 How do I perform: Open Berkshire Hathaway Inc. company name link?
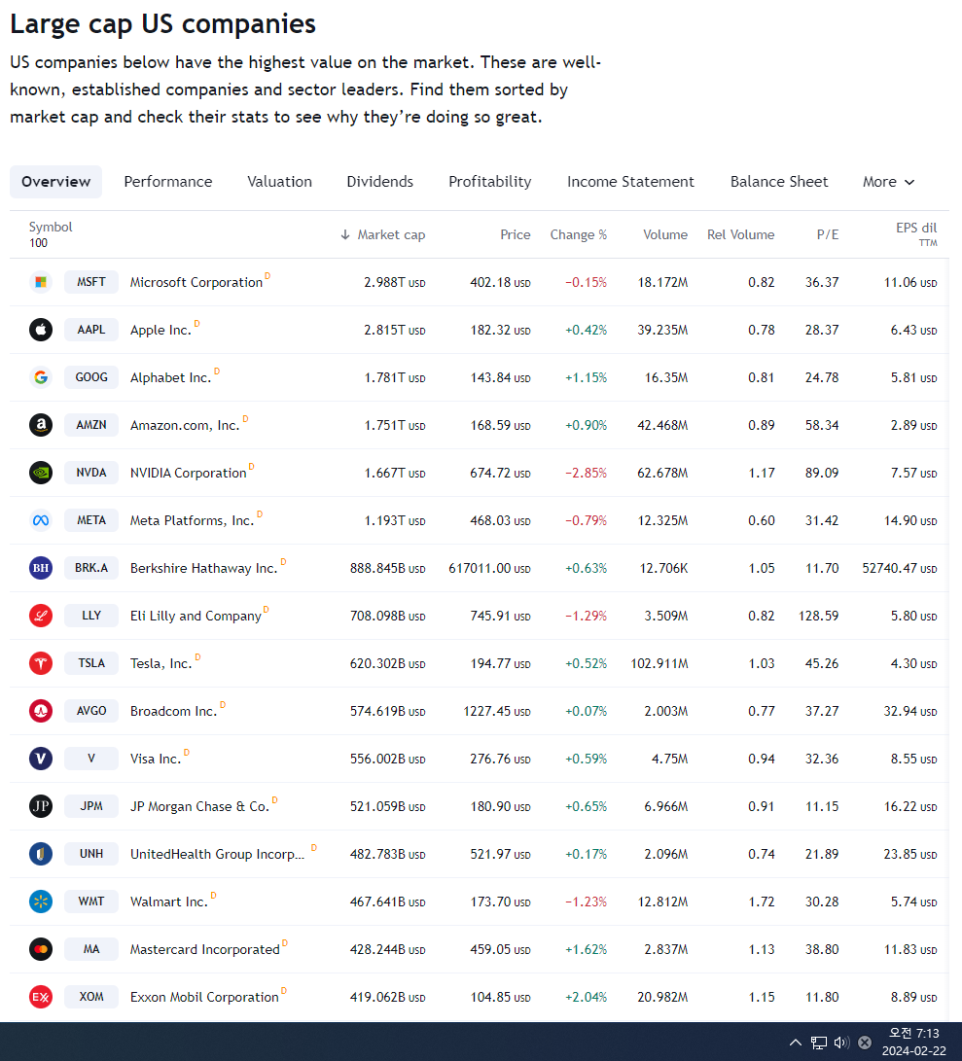click(203, 568)
